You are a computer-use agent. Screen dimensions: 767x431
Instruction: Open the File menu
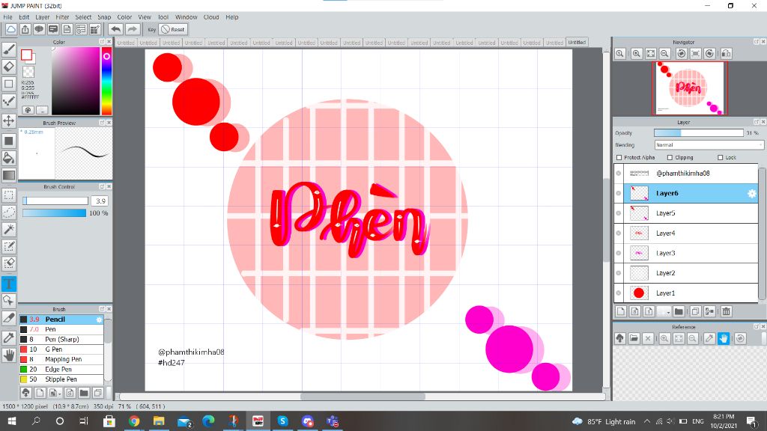(7, 17)
